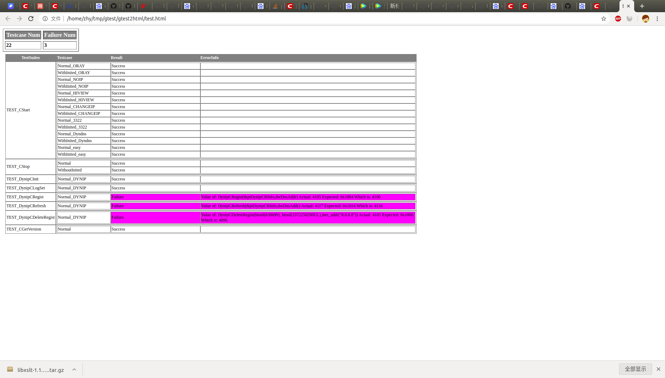The height and width of the screenshot is (378, 665).
Task: View site information icon in address bar
Action: tap(45, 19)
